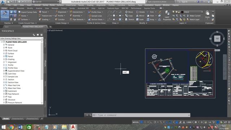Select the Copy tool
The width and height of the screenshot is (231, 130).
(x=129, y=16)
